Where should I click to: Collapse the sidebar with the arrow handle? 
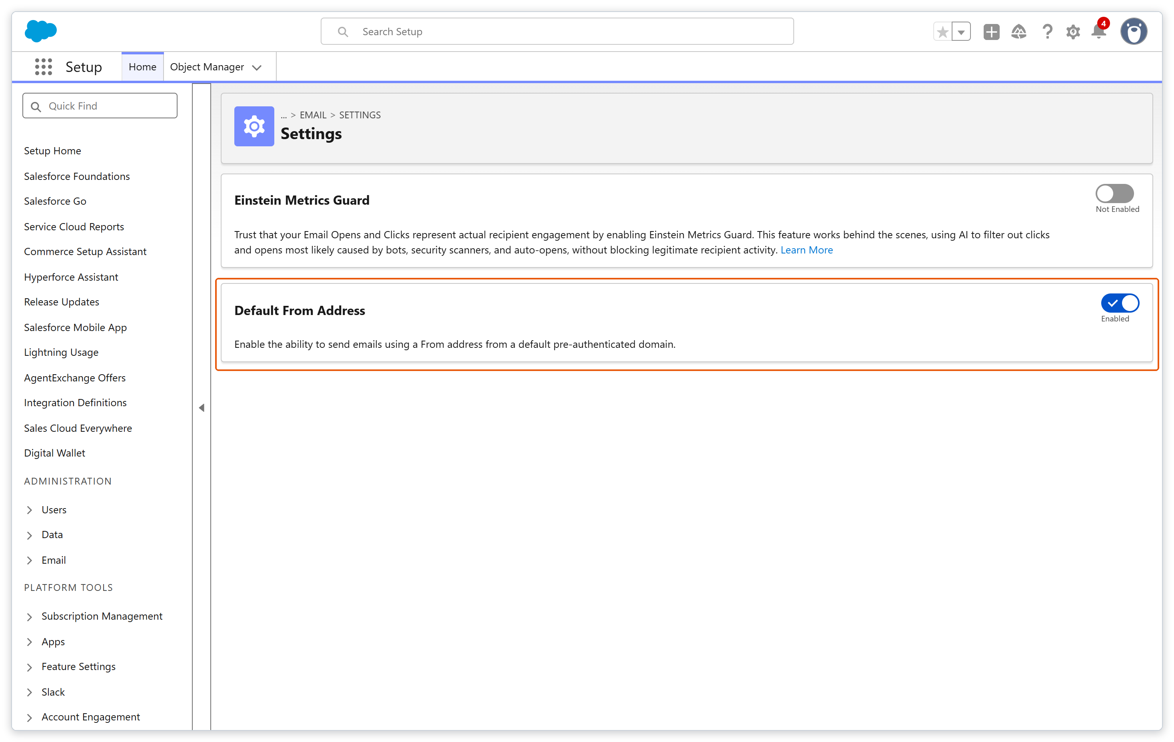202,407
